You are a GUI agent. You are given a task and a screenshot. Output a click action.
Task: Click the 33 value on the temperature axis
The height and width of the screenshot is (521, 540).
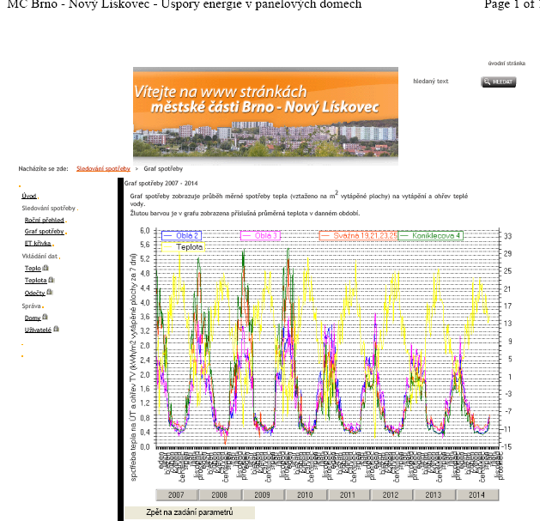click(x=507, y=236)
